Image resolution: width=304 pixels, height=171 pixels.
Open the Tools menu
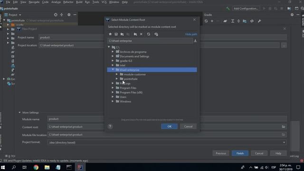pos(95,2)
